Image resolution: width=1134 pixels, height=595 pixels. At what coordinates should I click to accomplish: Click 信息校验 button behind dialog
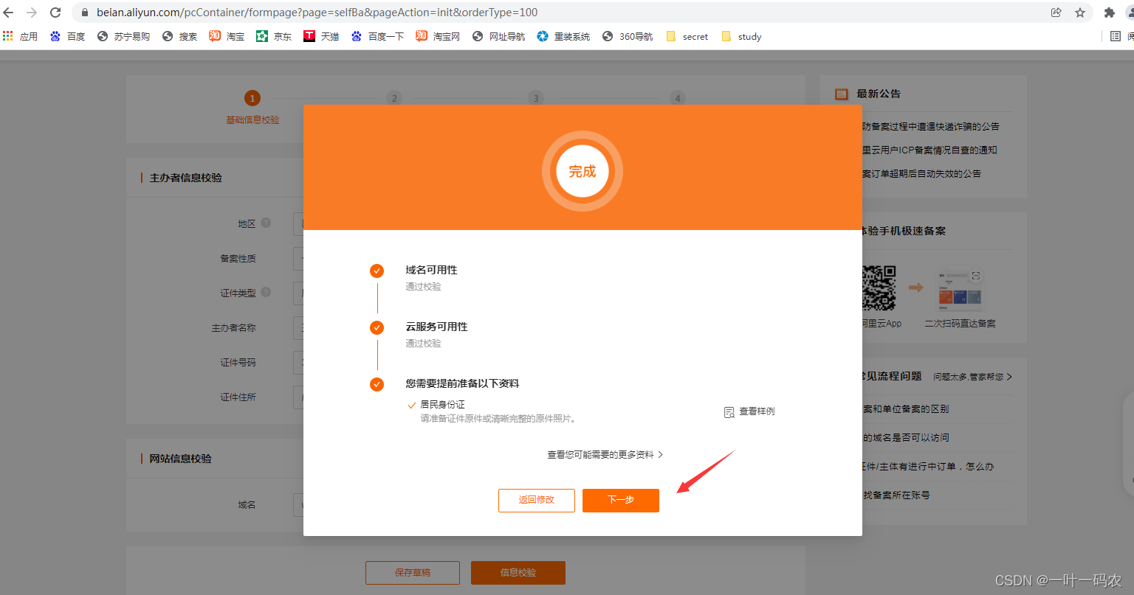(x=518, y=573)
